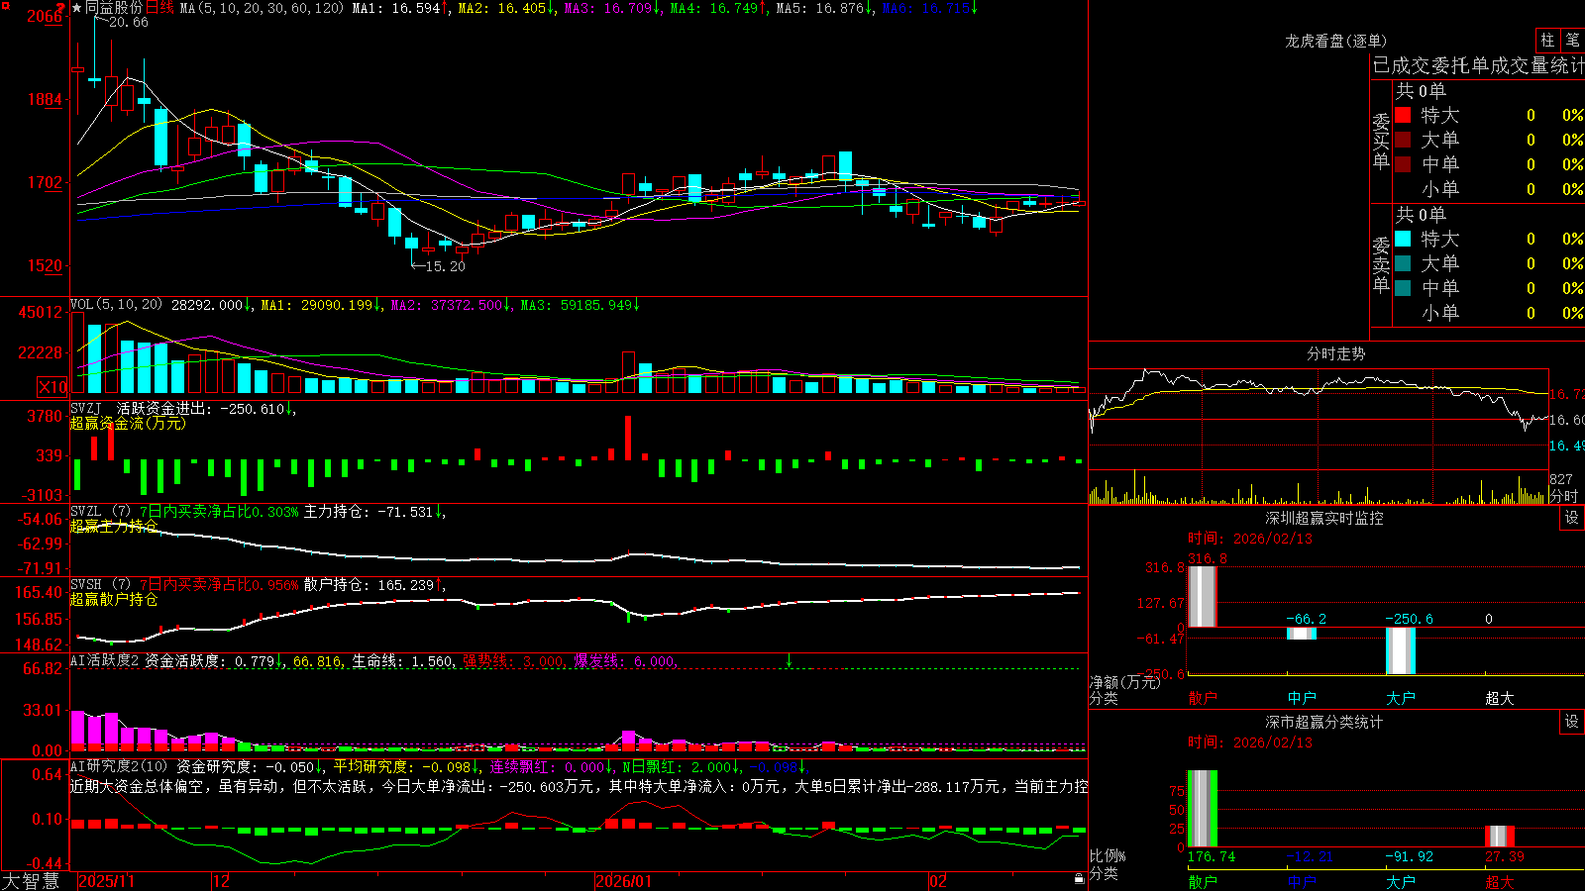Image resolution: width=1585 pixels, height=891 pixels.
Task: Select the VOL(5,10,20) indicator label
Action: [116, 305]
